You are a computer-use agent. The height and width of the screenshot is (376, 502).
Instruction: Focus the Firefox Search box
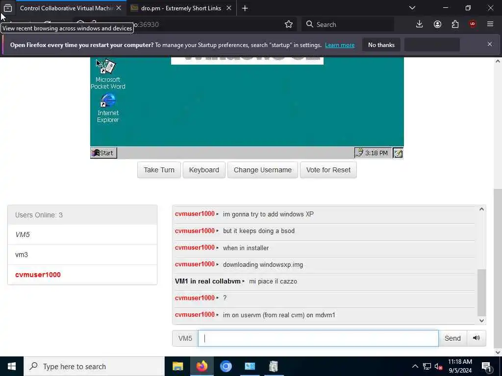pos(348,24)
